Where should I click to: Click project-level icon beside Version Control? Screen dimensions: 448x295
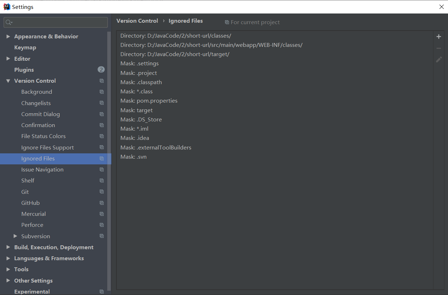tap(102, 81)
